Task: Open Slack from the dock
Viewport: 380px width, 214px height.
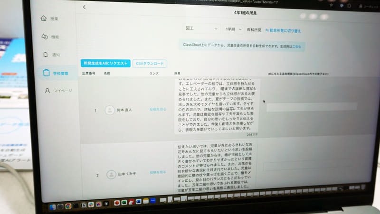Action: pyautogui.click(x=91, y=205)
